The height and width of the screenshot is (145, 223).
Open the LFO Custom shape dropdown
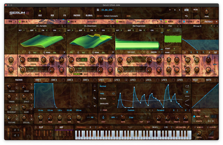click(x=146, y=110)
